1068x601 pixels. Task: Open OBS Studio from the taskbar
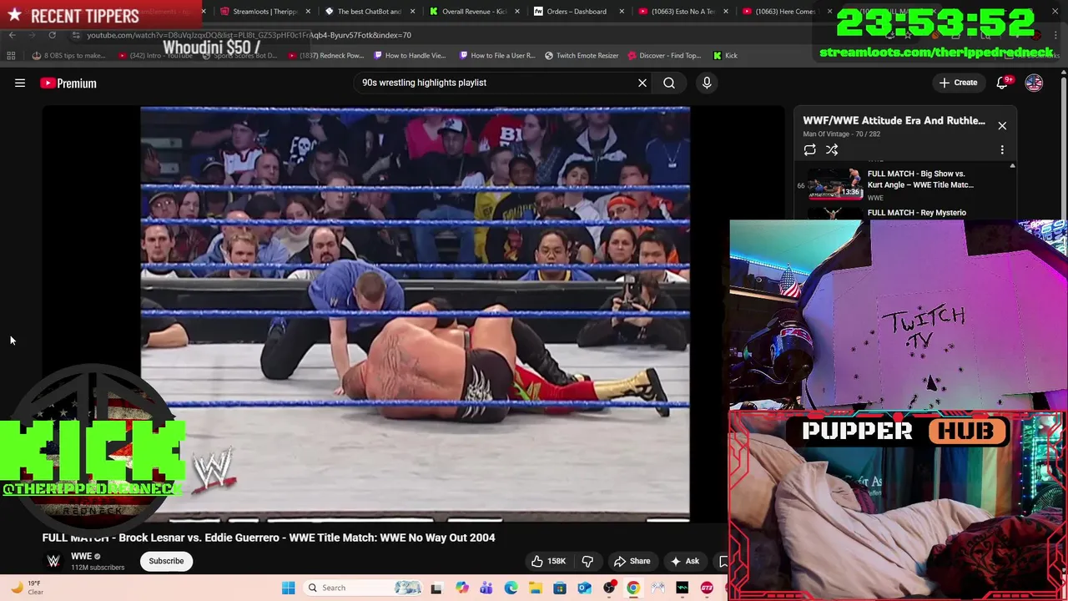(x=609, y=588)
